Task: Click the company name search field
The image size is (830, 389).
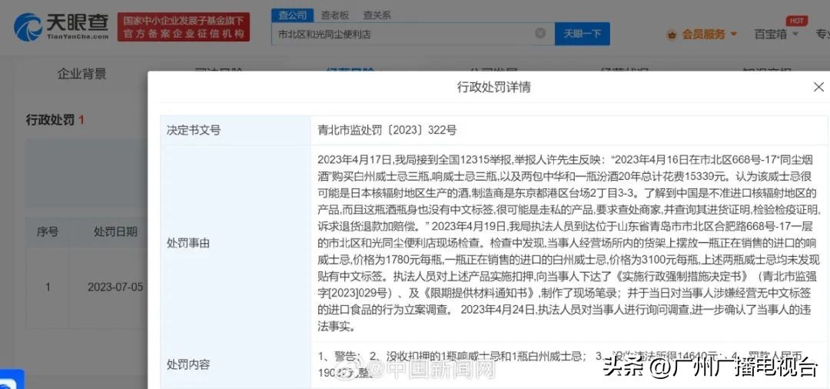Action: point(403,34)
